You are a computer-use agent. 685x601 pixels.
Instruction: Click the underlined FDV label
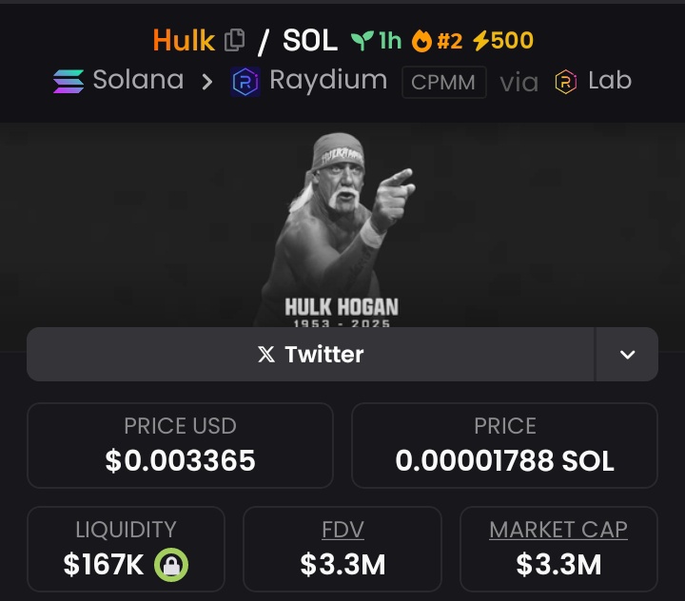(342, 530)
